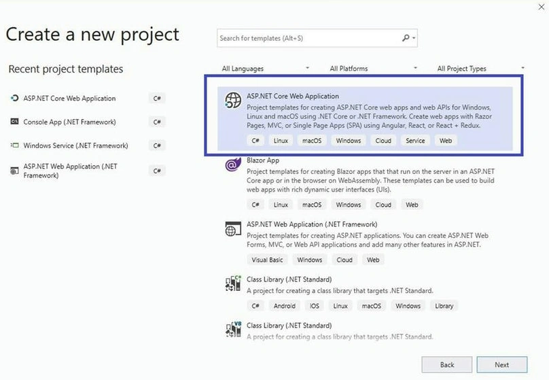Click the Web tag under ASP.NET Web Application (.NET Framework)
Viewport: 549px width, 380px height.
point(373,260)
